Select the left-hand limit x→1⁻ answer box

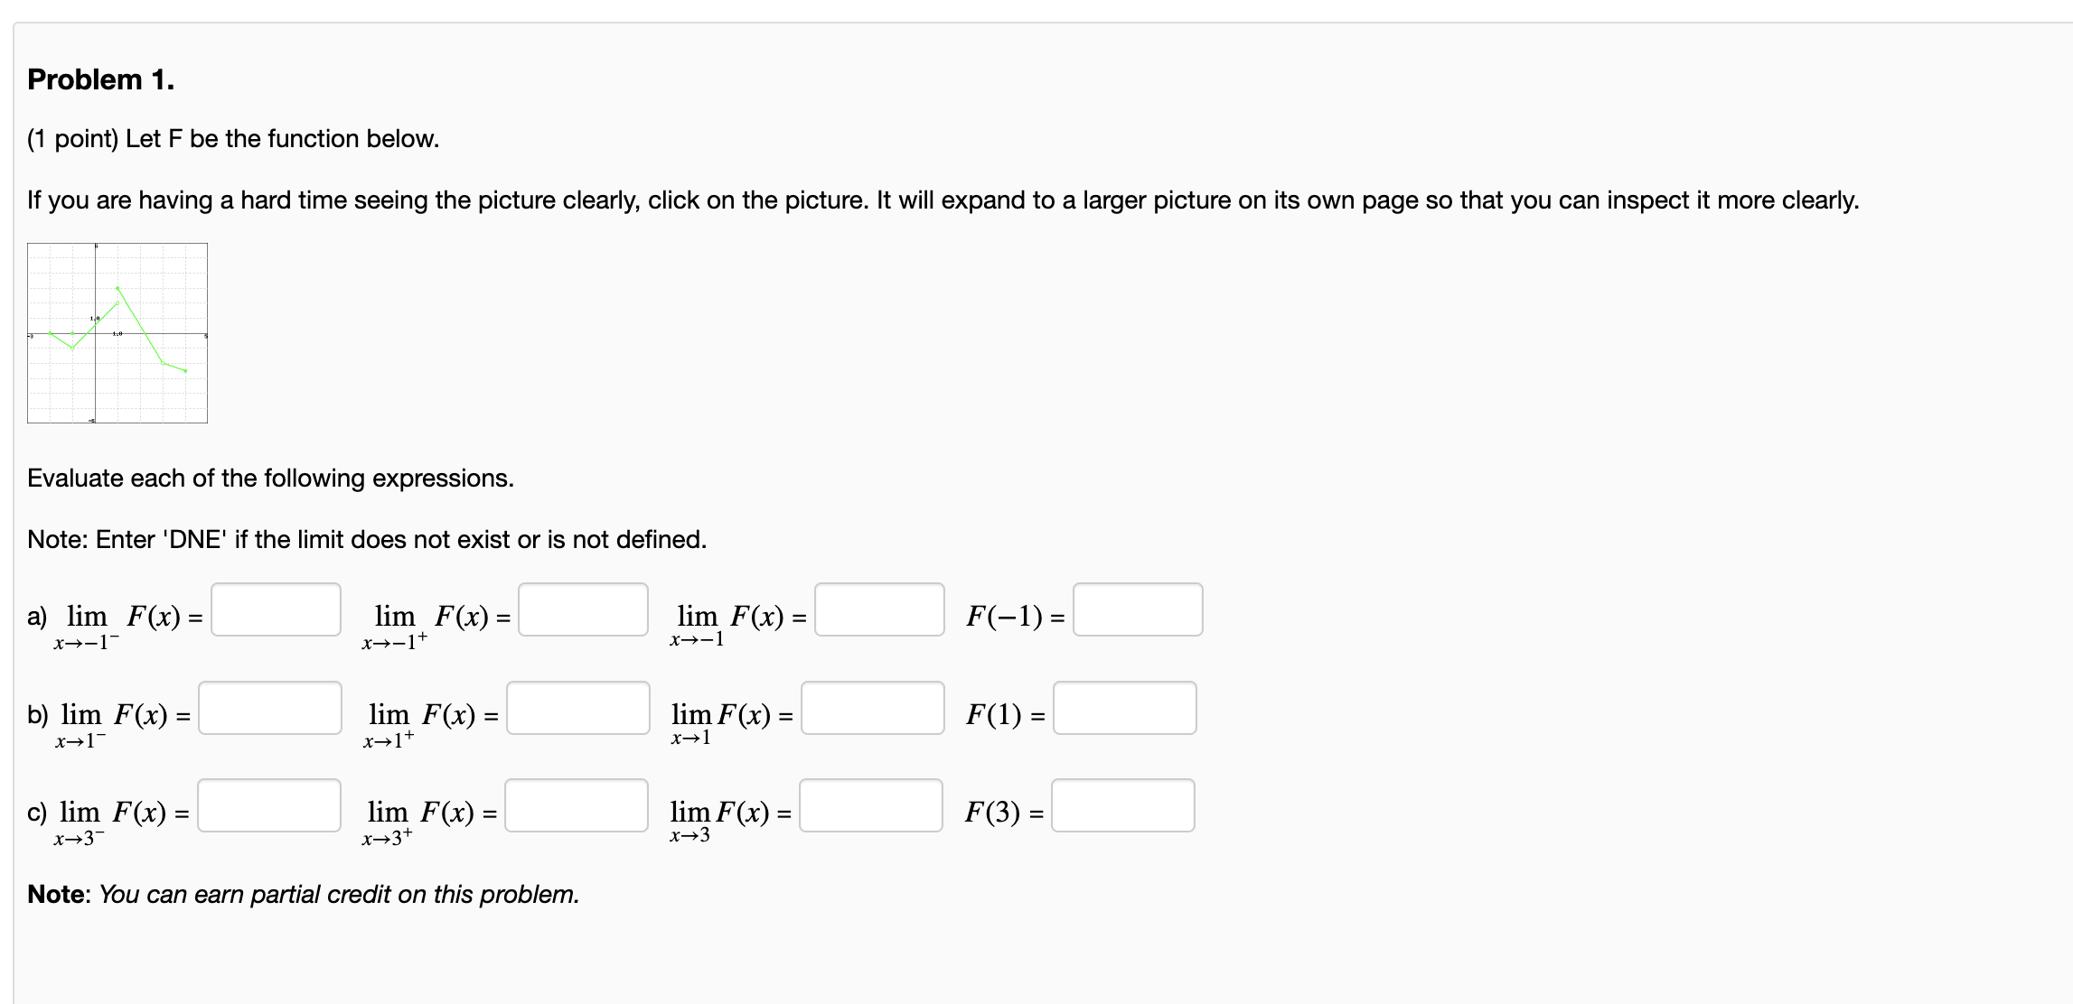coord(270,708)
